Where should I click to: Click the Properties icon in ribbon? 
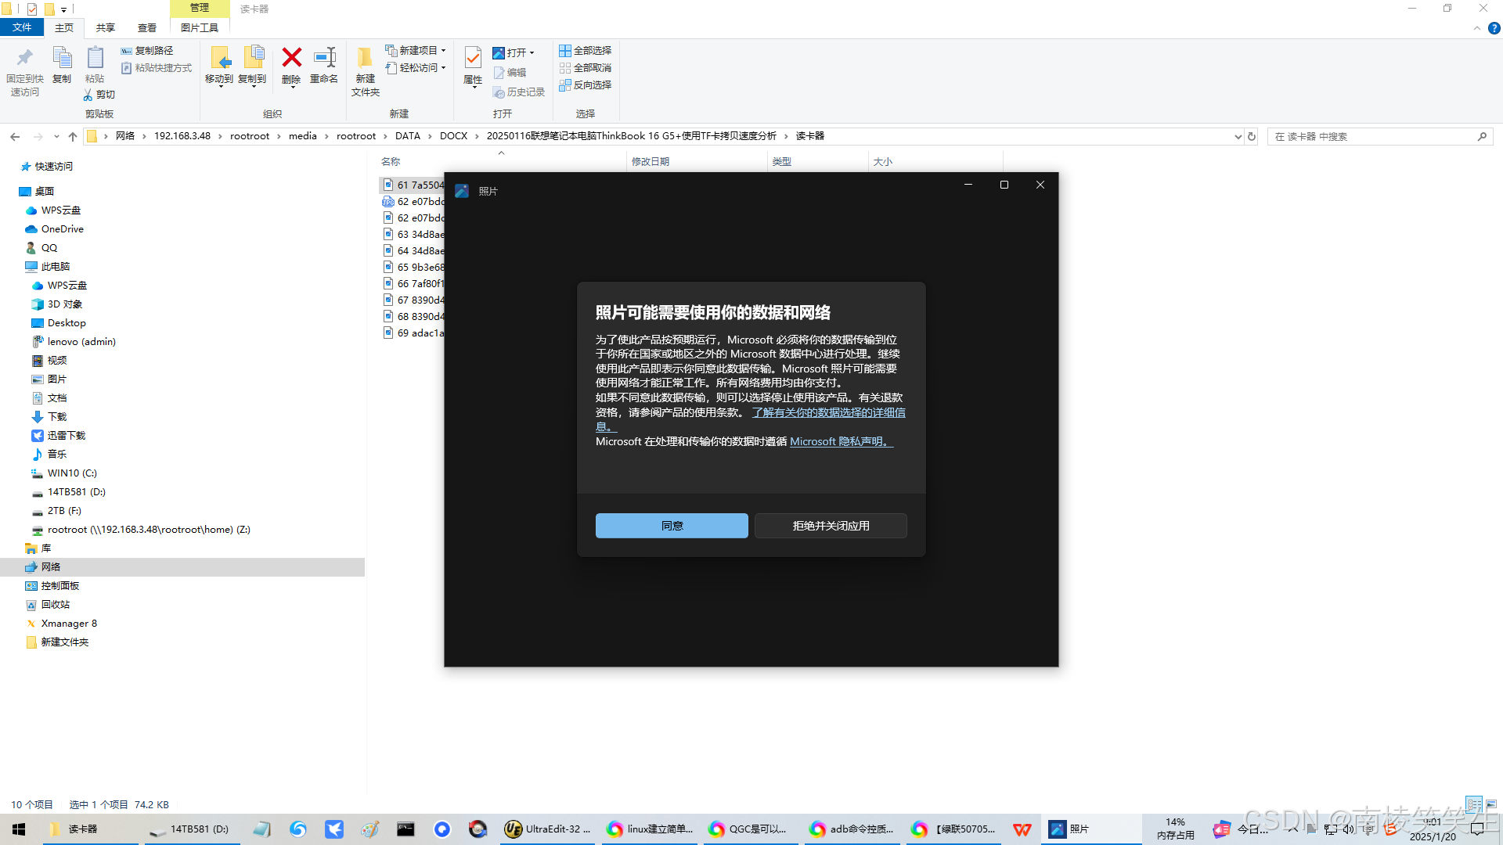coord(473,59)
